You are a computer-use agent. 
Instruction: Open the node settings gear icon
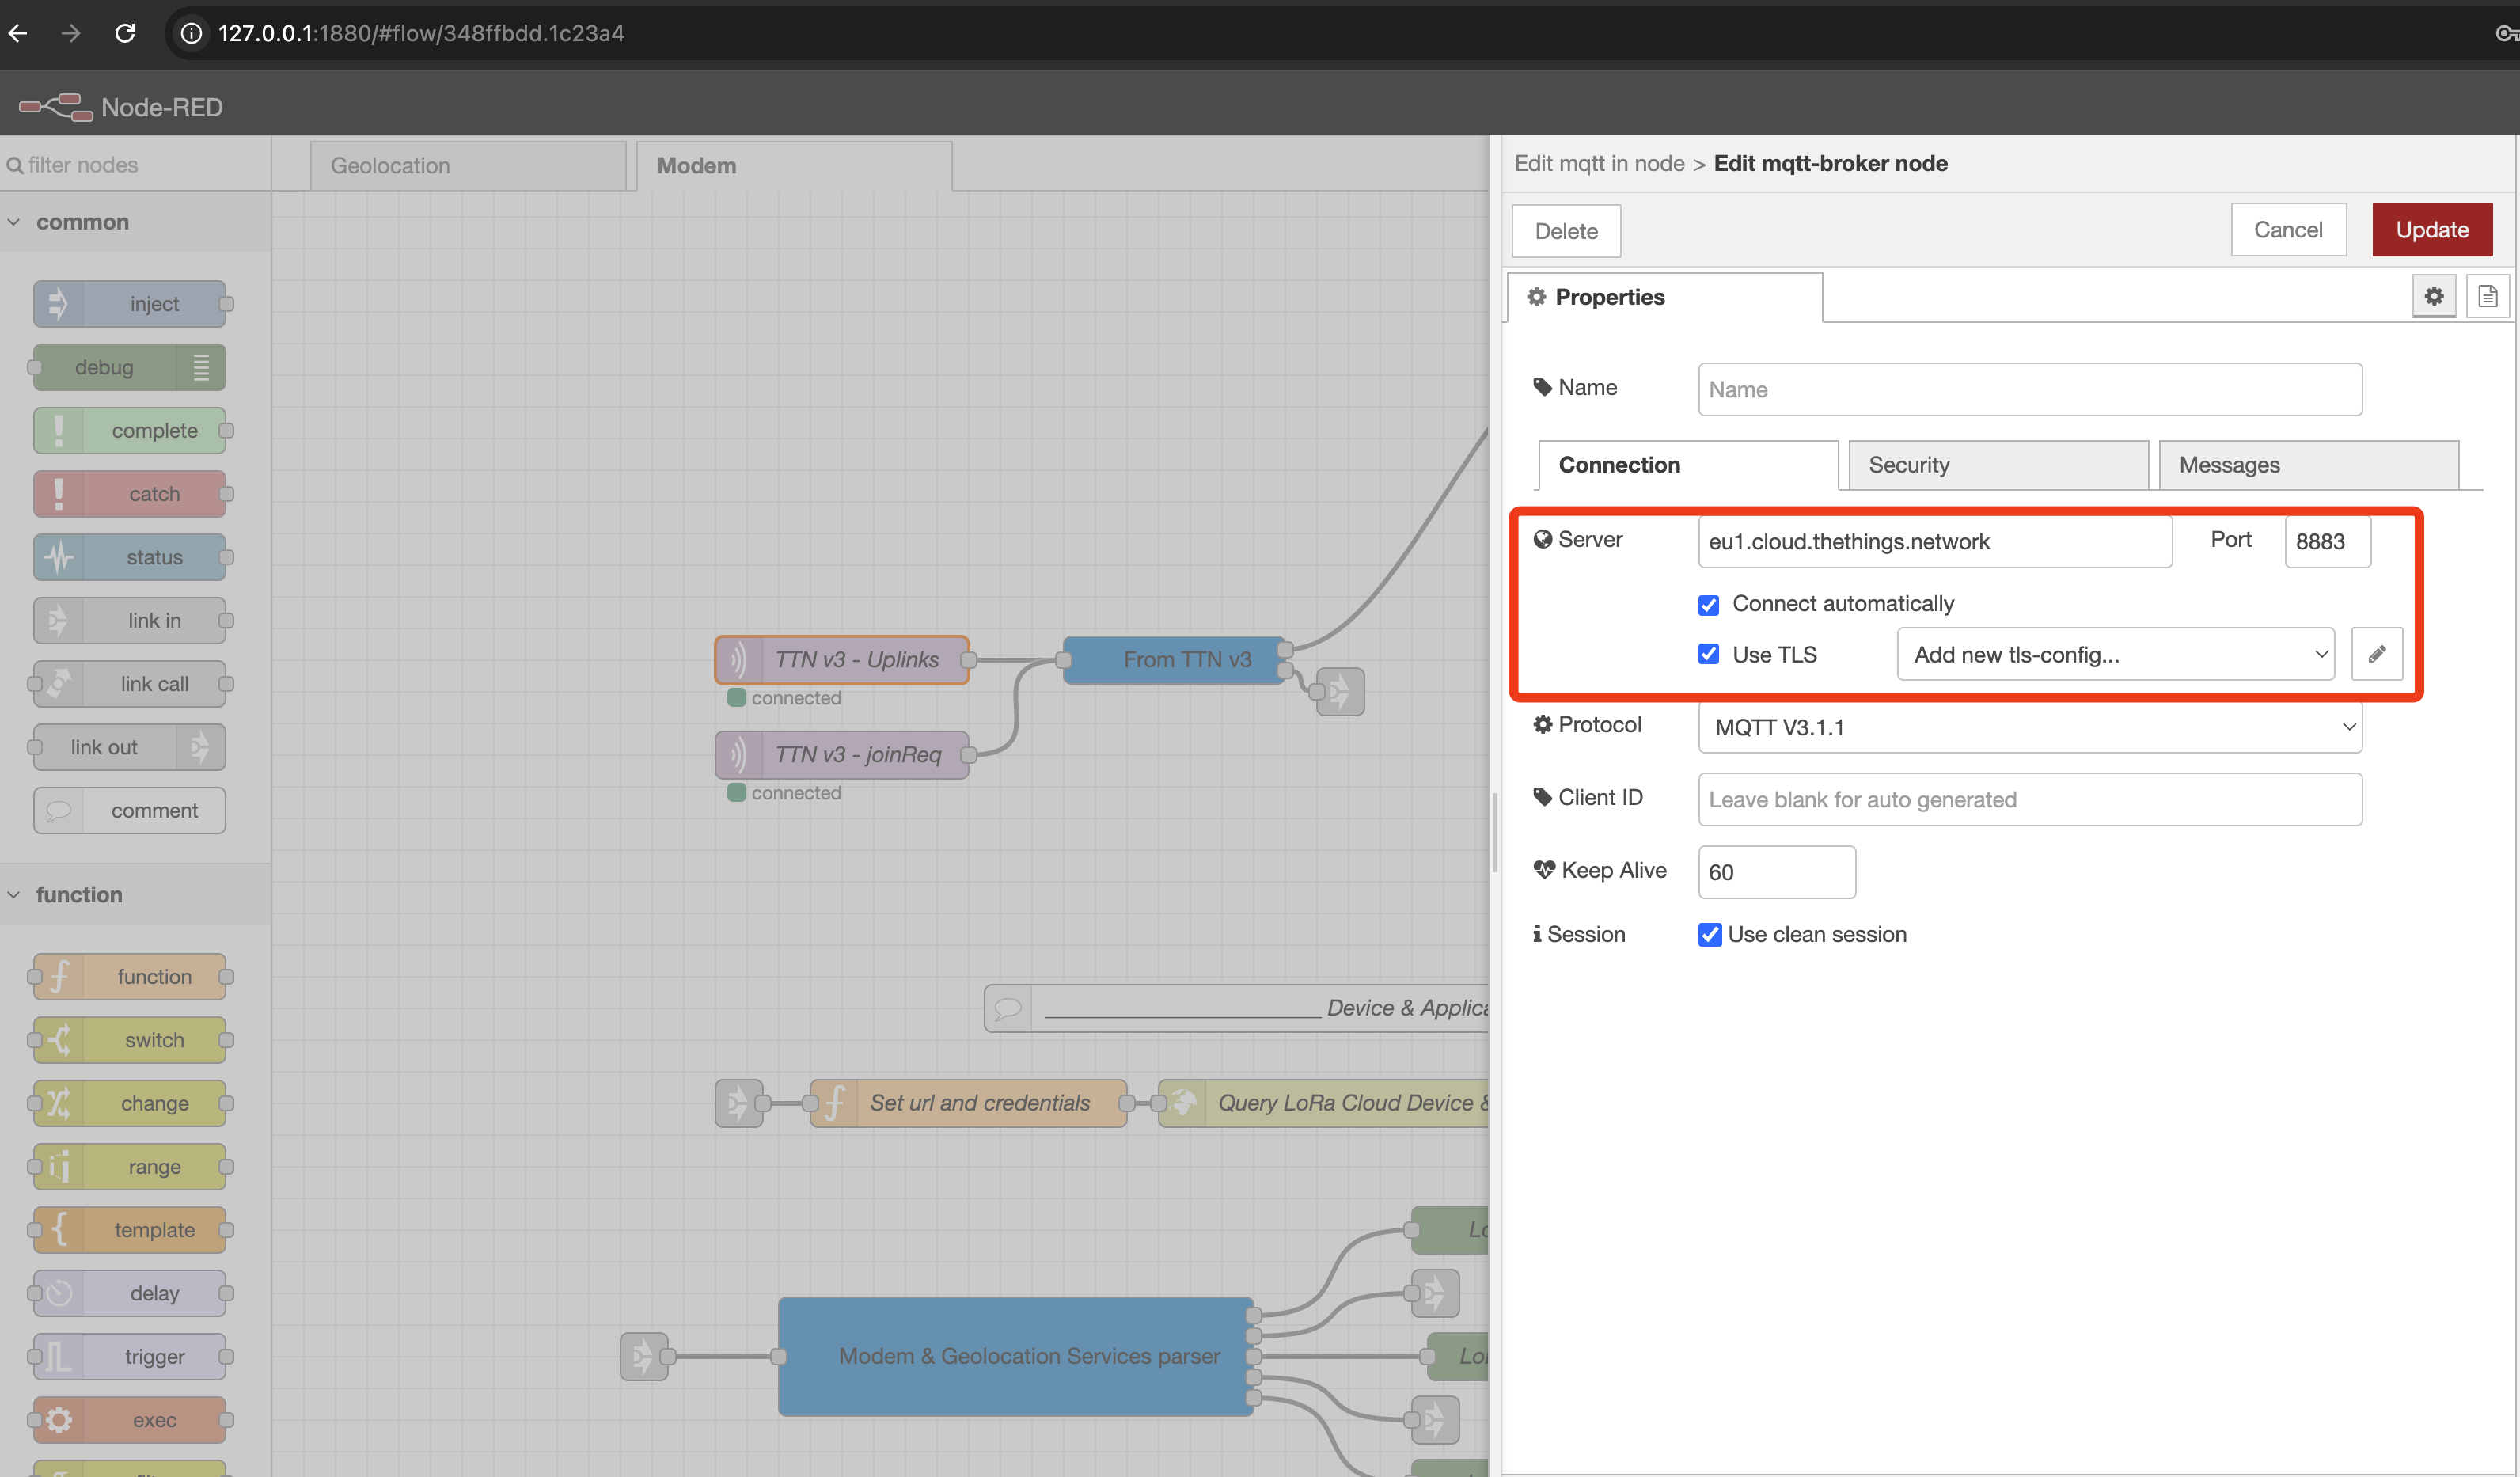(x=2434, y=295)
